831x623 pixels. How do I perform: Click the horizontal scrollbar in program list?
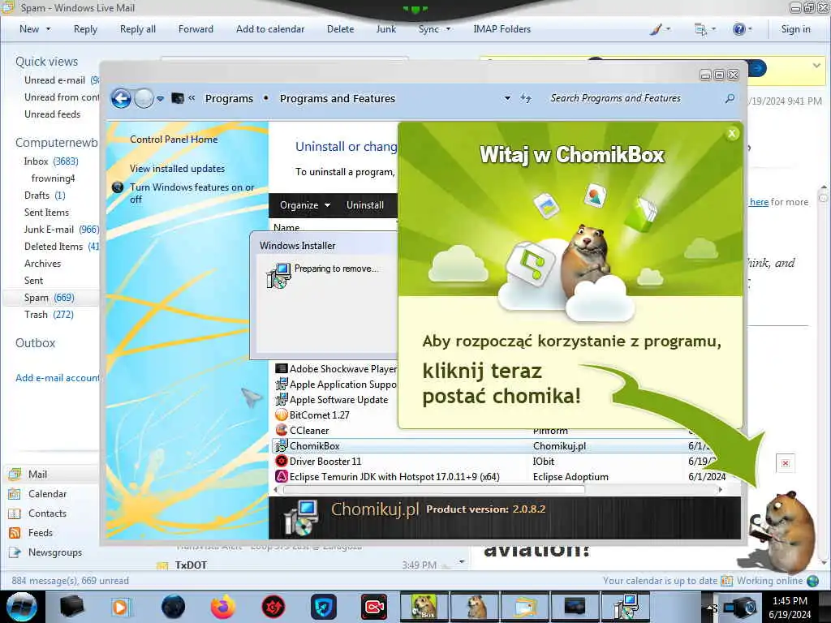(435, 490)
